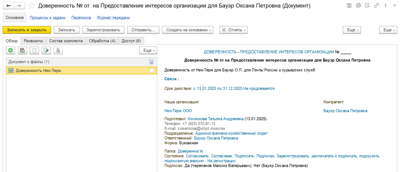The height and width of the screenshot is (172, 400).
Task: Click the back navigation arrow
Action: click(x=8, y=6)
